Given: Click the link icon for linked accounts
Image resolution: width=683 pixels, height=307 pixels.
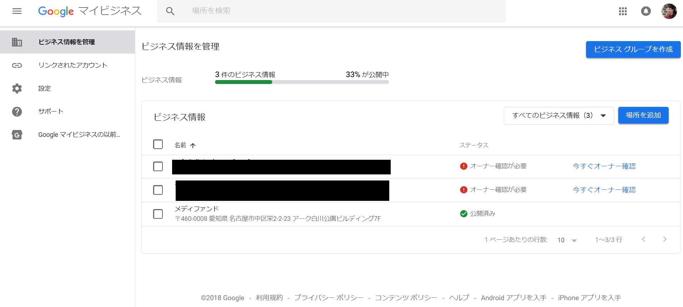Looking at the screenshot, I should (17, 65).
